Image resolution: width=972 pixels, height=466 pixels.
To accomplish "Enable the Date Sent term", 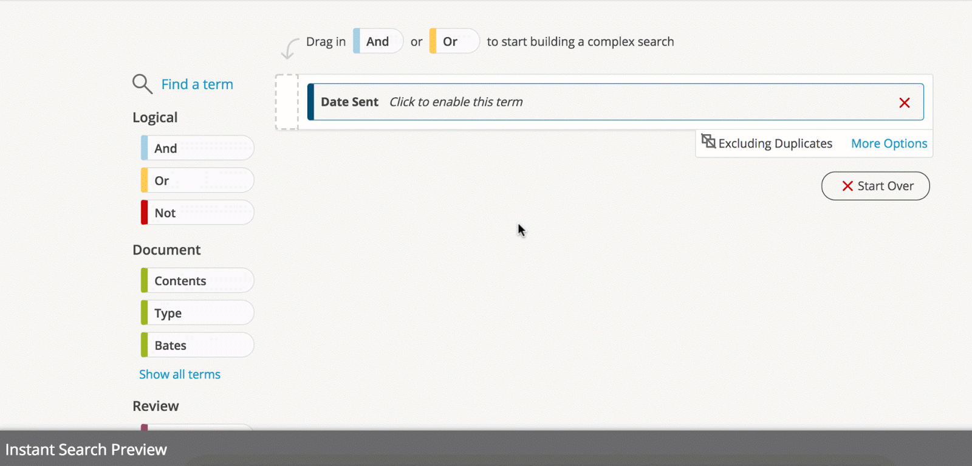I will coord(615,102).
